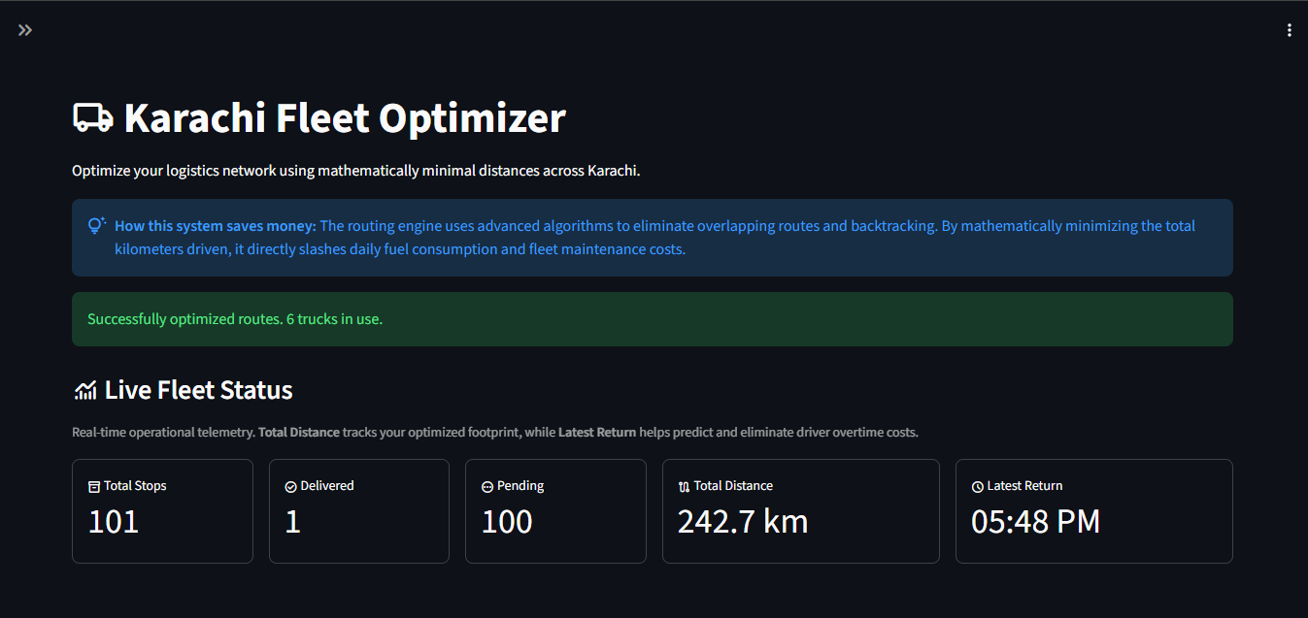Viewport: 1308px width, 618px height.
Task: Click the 'Pending' label
Action: point(520,486)
